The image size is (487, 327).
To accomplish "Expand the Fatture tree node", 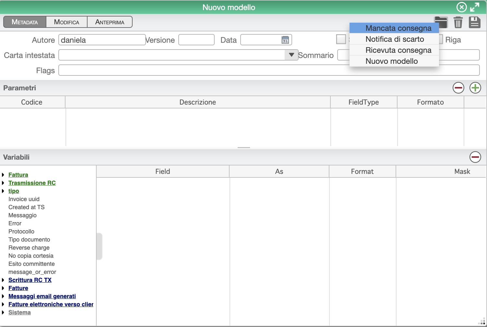I will click(x=3, y=288).
